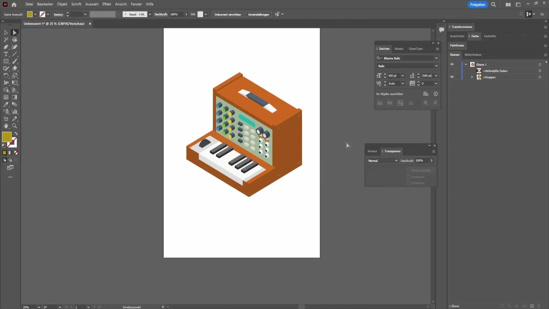Screen dimensions: 549x309
Task: Select the Free Transform tool
Action: coord(15,83)
